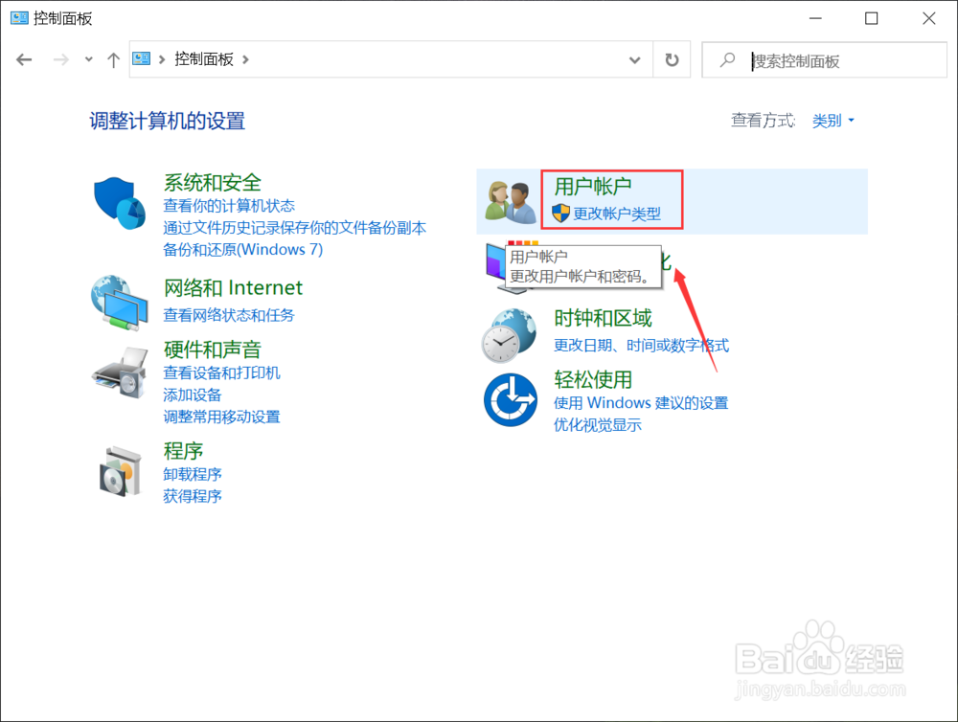Image resolution: width=958 pixels, height=722 pixels.
Task: Close the Control Panel window
Action: [928, 18]
